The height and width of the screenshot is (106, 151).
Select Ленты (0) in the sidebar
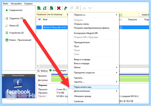click(14, 26)
